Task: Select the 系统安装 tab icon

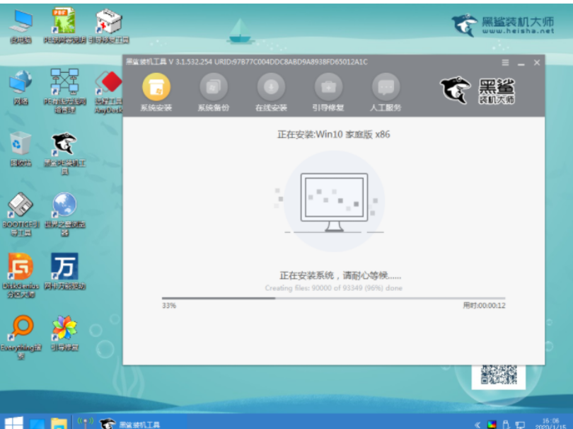Action: (156, 86)
